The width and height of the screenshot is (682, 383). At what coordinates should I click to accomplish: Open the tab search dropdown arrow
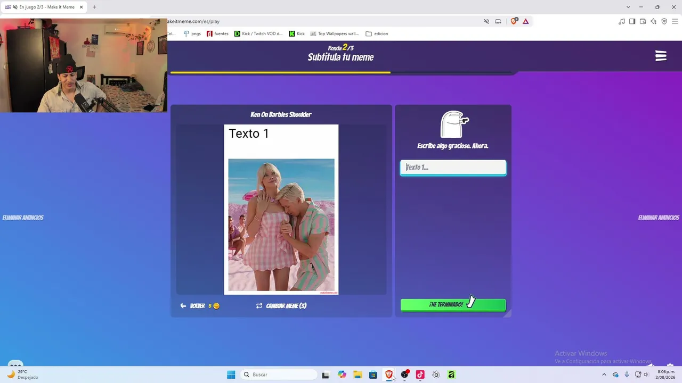628,7
